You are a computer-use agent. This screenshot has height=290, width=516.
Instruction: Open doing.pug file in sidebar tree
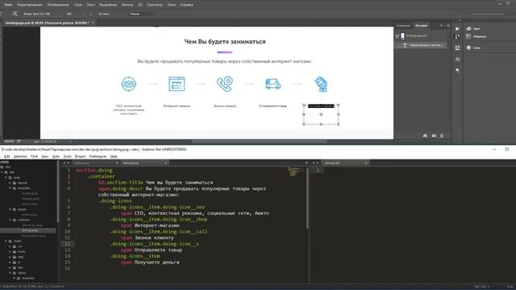[29, 230]
